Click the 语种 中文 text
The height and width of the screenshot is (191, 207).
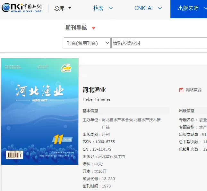point(93,164)
